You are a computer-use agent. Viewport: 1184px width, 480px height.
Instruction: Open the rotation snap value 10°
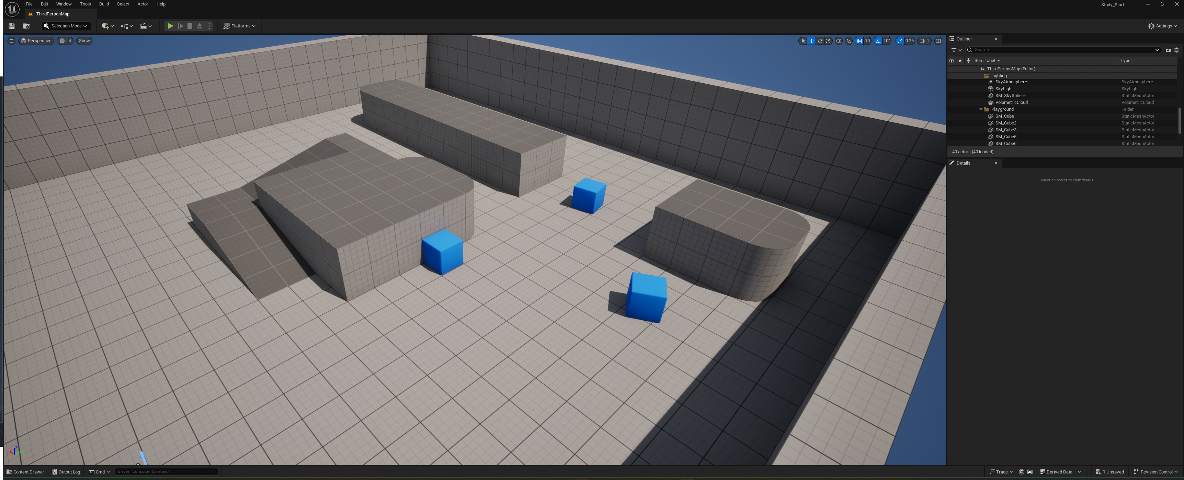[887, 41]
